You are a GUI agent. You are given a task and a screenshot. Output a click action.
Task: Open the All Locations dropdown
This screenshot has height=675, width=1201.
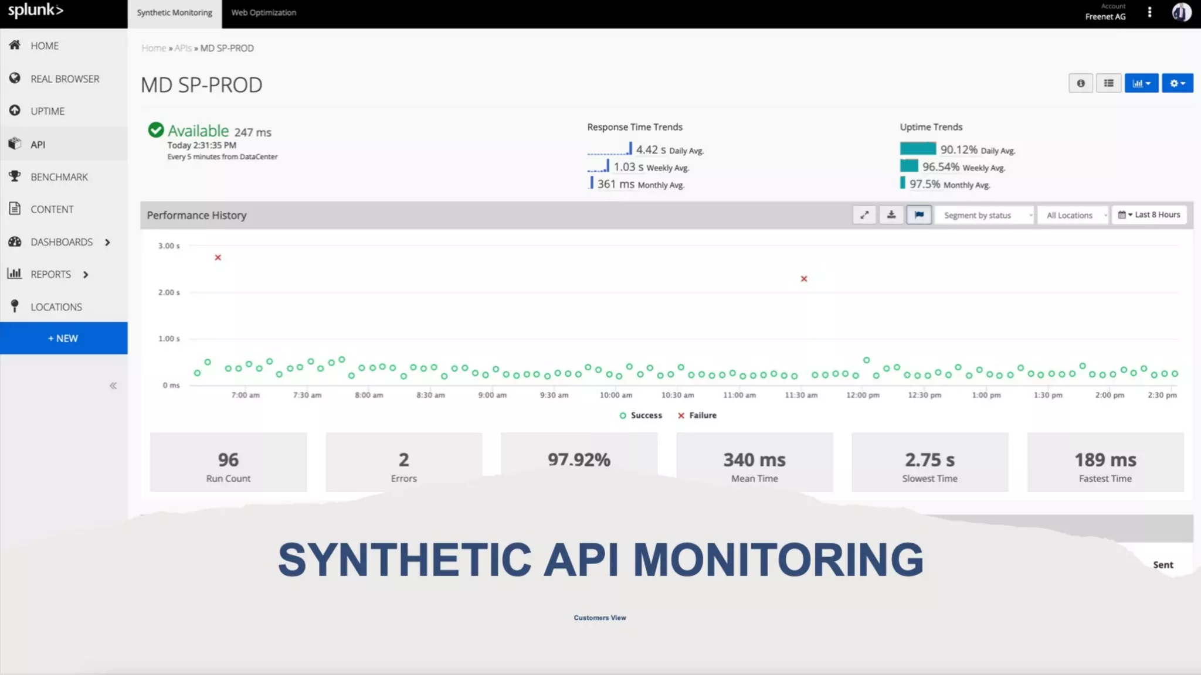pos(1073,216)
